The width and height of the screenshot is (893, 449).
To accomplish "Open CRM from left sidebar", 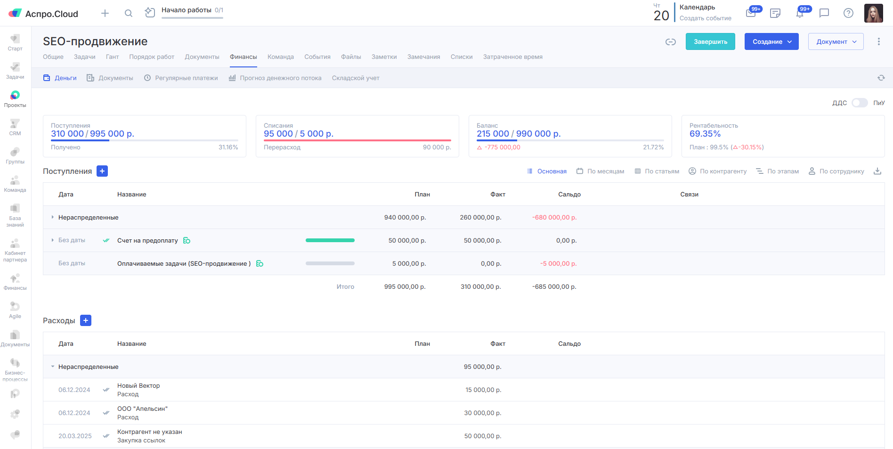I will [x=15, y=127].
